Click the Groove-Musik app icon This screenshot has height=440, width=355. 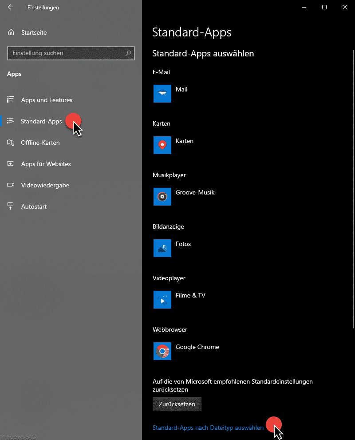(x=162, y=197)
